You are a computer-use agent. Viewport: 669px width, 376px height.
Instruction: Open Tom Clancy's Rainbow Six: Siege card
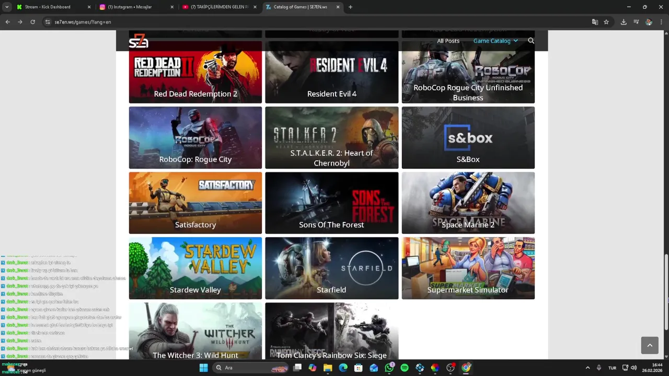tap(332, 331)
